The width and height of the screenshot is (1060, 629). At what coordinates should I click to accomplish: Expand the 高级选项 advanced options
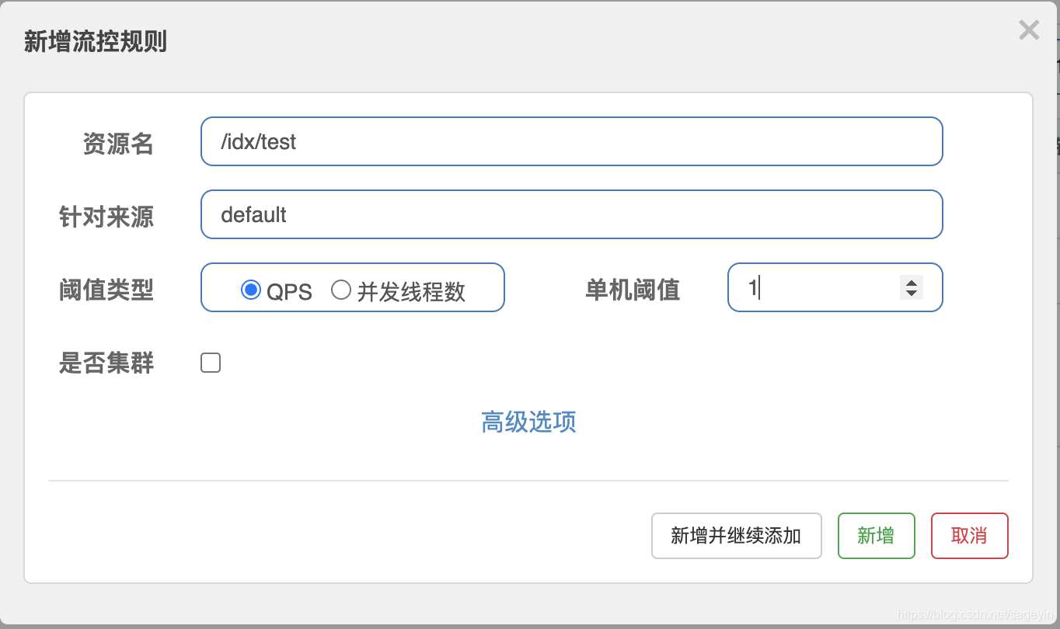coord(528,422)
